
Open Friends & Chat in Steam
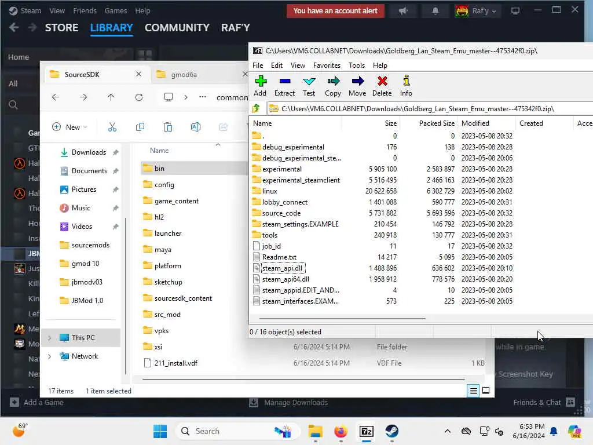[544, 402]
